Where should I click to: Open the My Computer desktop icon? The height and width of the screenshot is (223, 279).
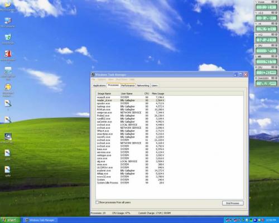[x=8, y=22]
